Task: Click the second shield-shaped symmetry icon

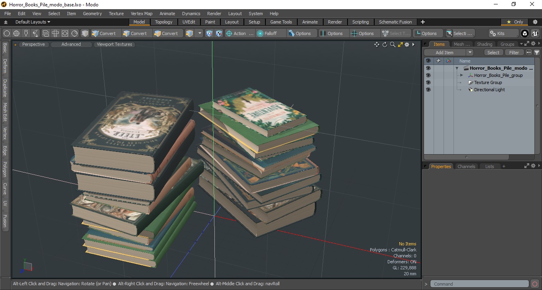Action: coord(219,33)
